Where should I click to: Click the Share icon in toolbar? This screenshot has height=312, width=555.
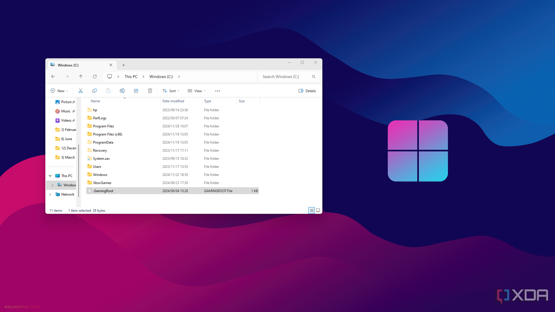[x=136, y=91]
